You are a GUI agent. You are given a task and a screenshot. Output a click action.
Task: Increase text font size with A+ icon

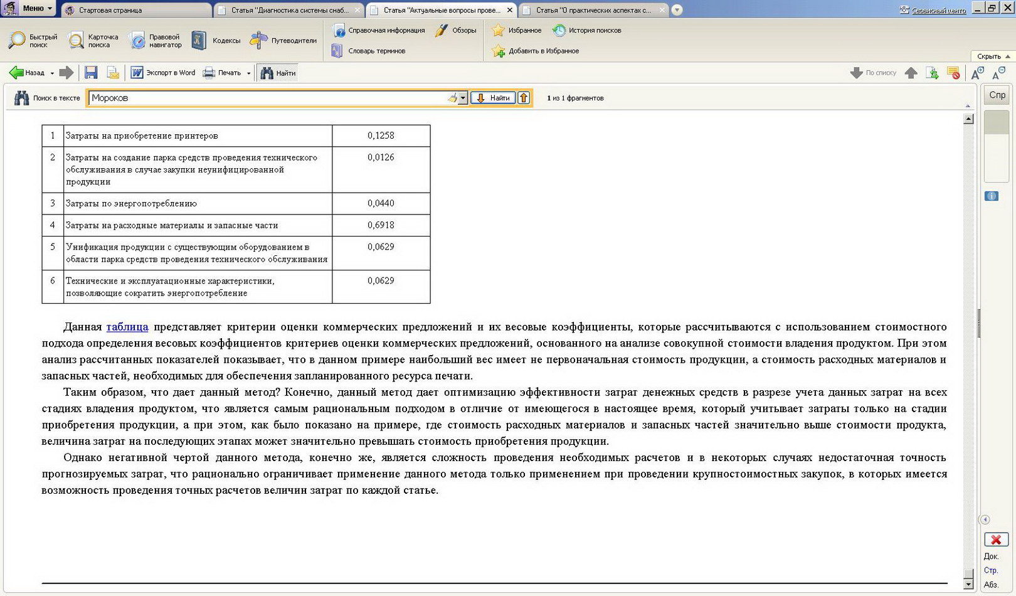pos(977,73)
